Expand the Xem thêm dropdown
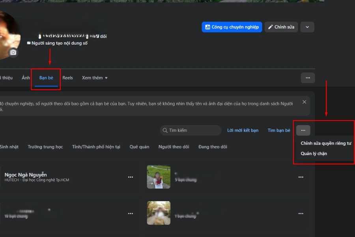 (95, 78)
